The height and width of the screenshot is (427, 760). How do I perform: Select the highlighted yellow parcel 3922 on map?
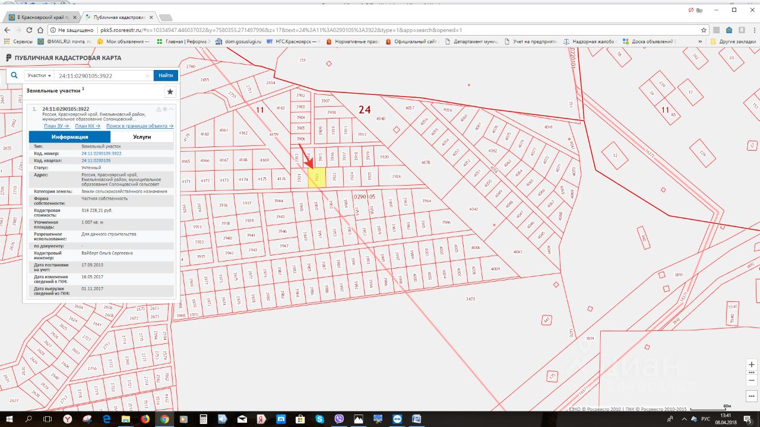point(317,178)
